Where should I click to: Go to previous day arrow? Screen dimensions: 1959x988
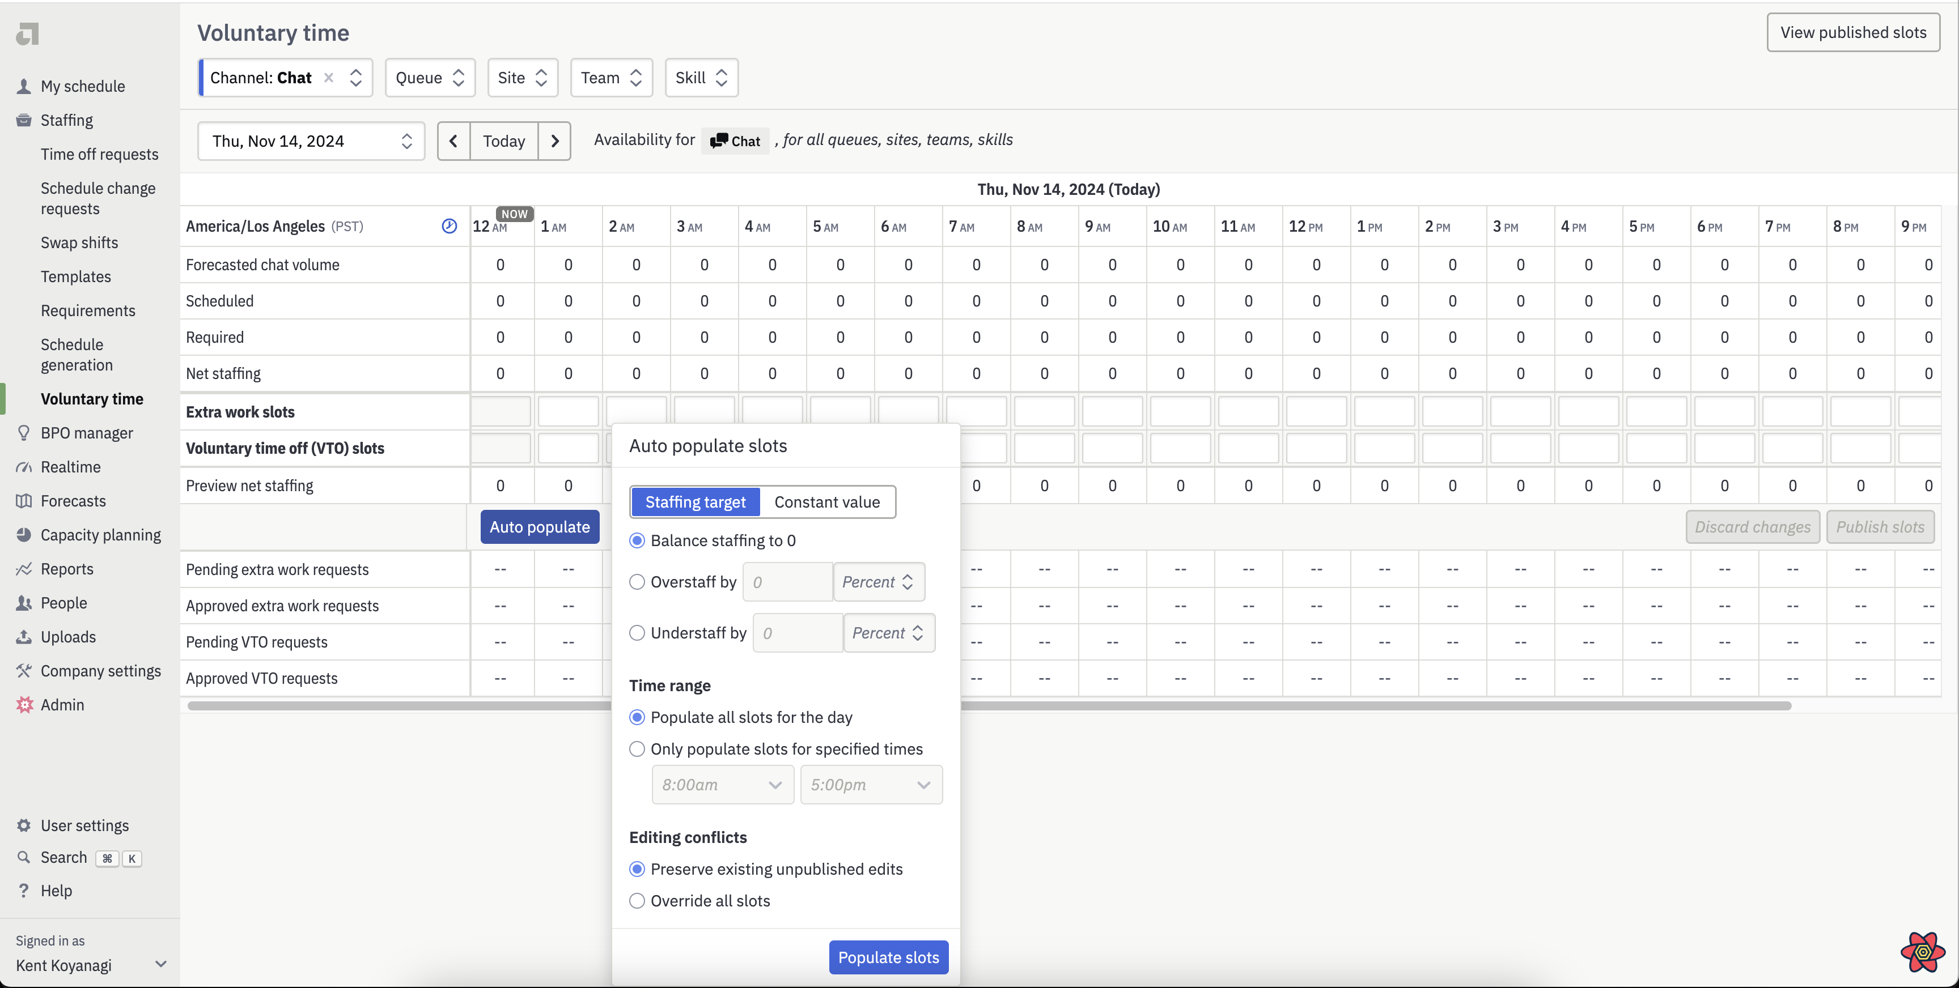pyautogui.click(x=453, y=140)
